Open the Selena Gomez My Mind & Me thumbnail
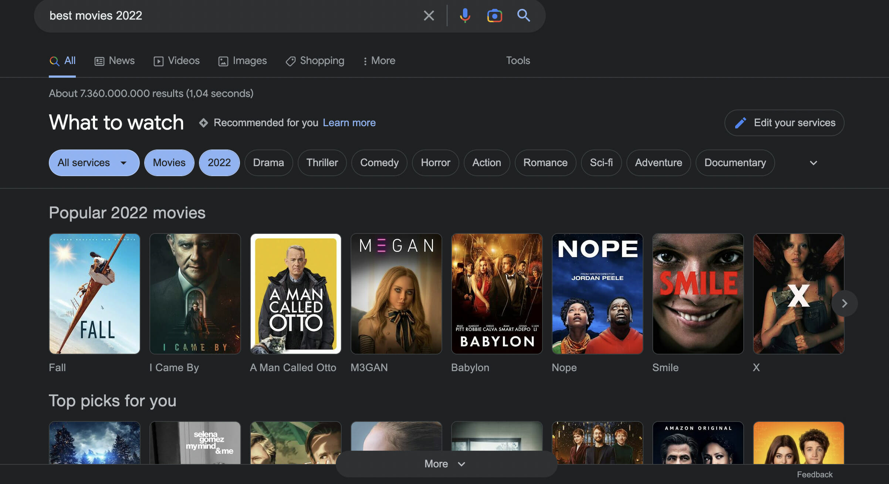This screenshot has width=889, height=484. point(195,443)
